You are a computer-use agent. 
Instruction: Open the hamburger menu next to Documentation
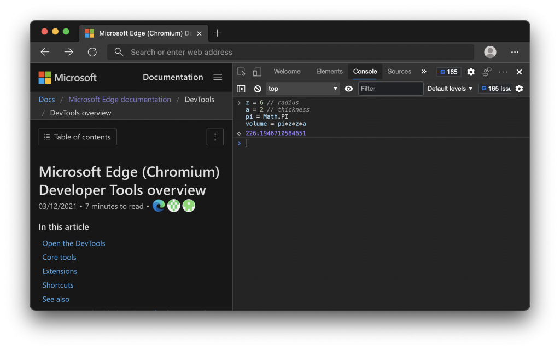218,77
